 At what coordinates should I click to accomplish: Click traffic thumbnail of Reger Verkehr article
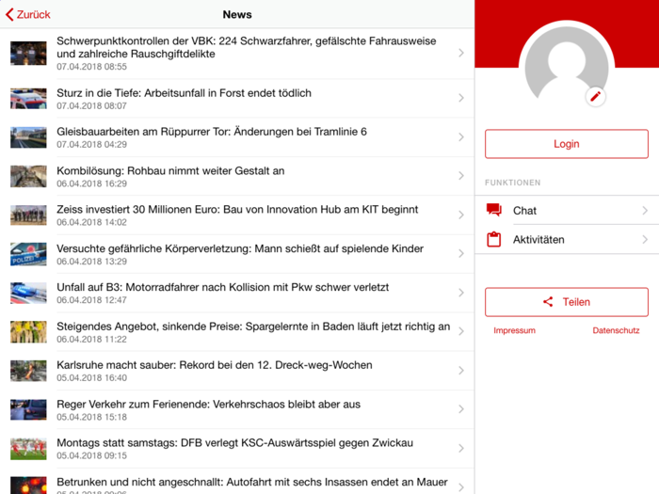pos(28,409)
